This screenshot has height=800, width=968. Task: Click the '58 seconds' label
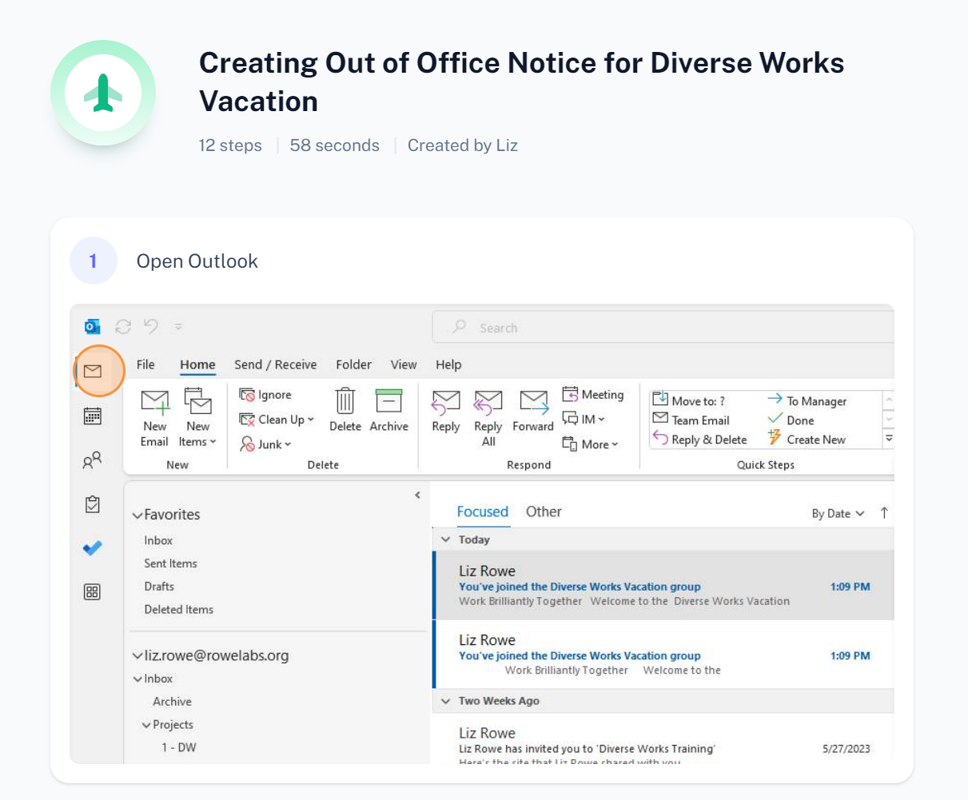[x=335, y=145]
